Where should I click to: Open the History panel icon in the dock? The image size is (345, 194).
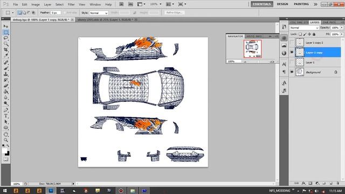coord(284,27)
